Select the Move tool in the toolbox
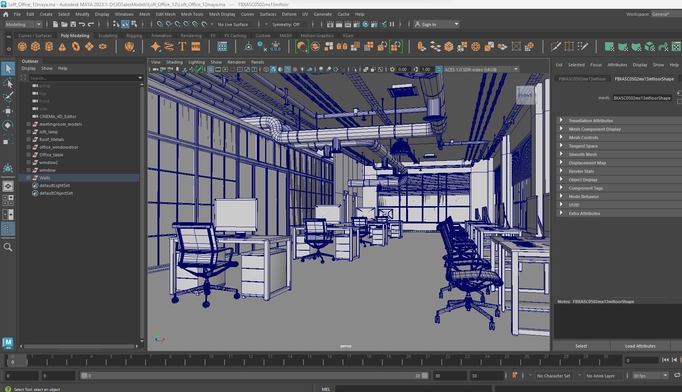The width and height of the screenshot is (682, 392). [8, 111]
